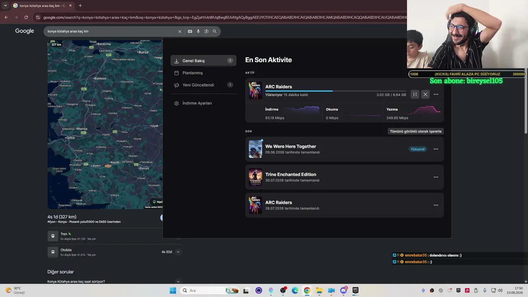Search by image with Google Lens

coord(206,31)
